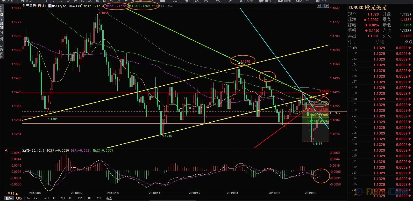Image resolution: width=413 pixels, height=201 pixels.
Task: Apply the KD indicator button
Action: [55, 198]
